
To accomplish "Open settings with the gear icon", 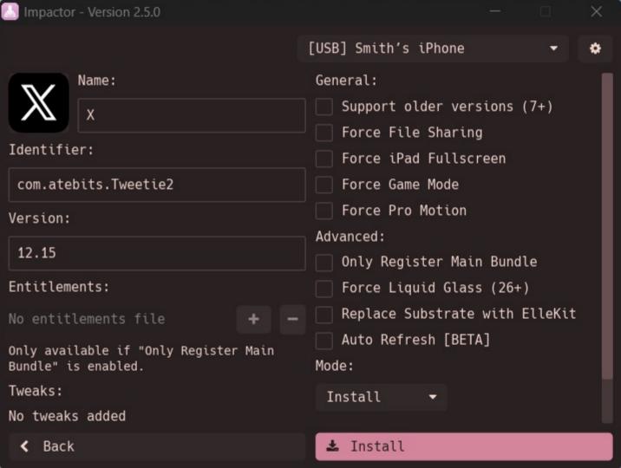I will pos(595,49).
